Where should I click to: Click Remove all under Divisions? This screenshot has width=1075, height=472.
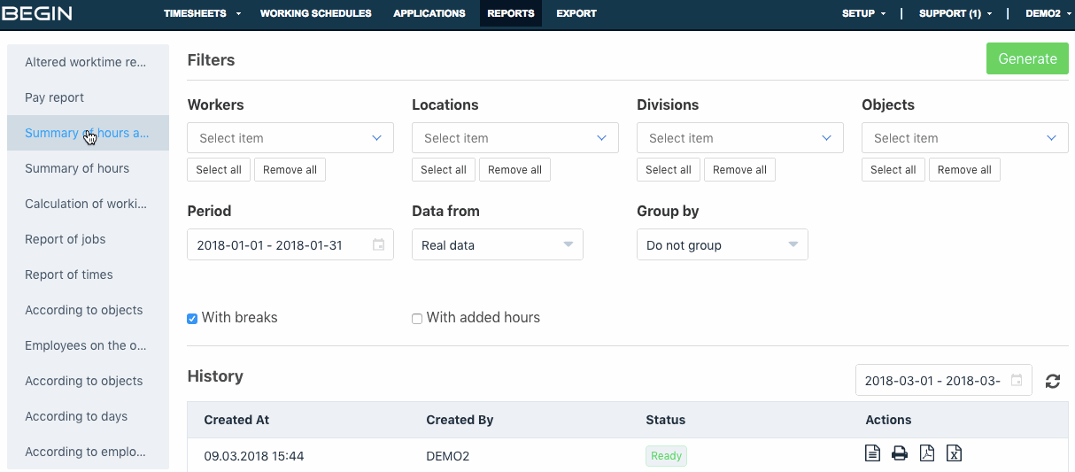click(x=739, y=170)
